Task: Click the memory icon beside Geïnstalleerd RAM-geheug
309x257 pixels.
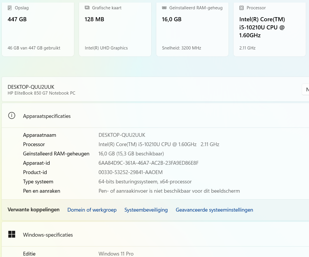Action: 164,8
